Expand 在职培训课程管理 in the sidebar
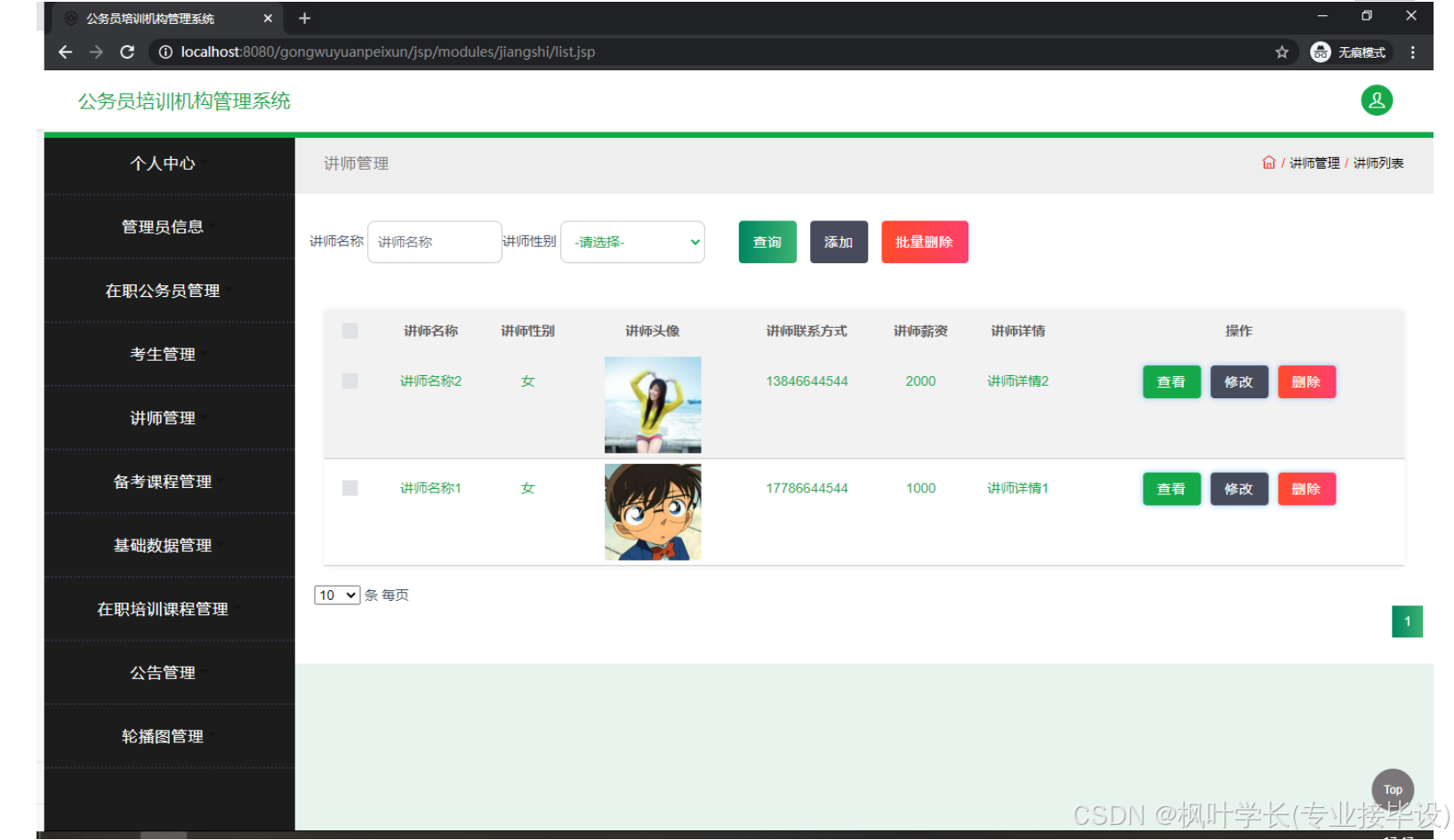Viewport: 1454px width, 840px height. point(169,609)
